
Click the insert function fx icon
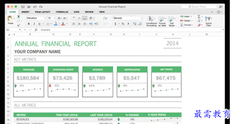36,30
